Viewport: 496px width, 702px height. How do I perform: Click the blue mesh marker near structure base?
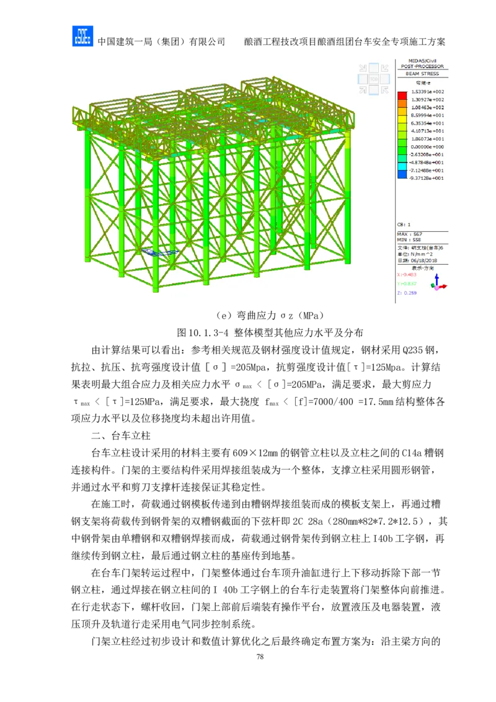(x=160, y=252)
